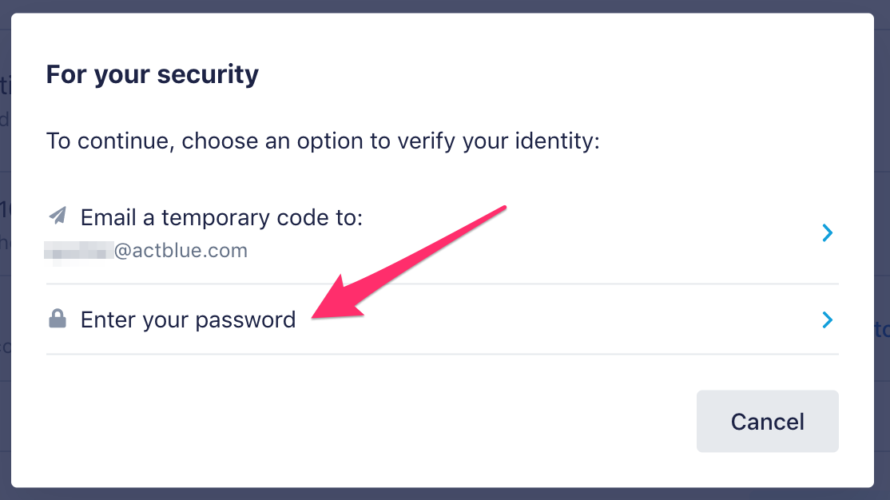Click the 'For your security' heading
Screen dimensions: 890x500
(152, 74)
